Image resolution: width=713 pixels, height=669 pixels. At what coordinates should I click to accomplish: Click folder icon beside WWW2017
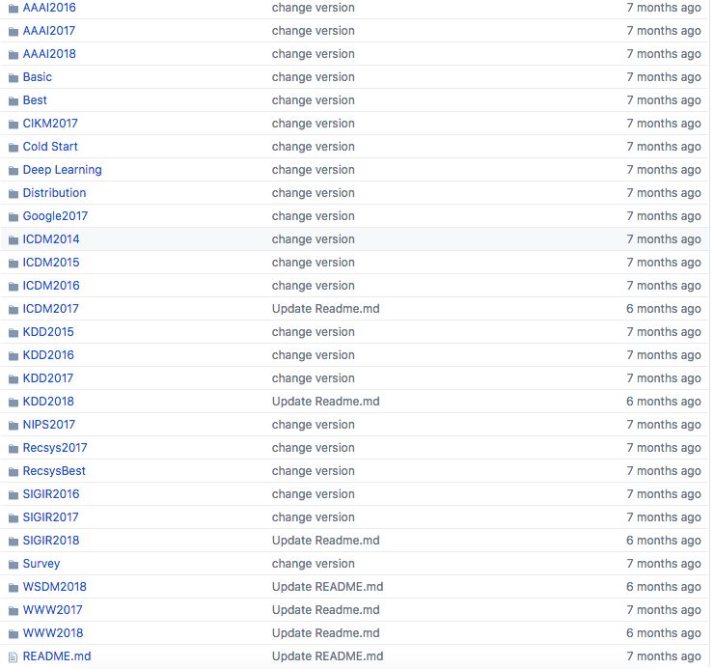point(14,611)
